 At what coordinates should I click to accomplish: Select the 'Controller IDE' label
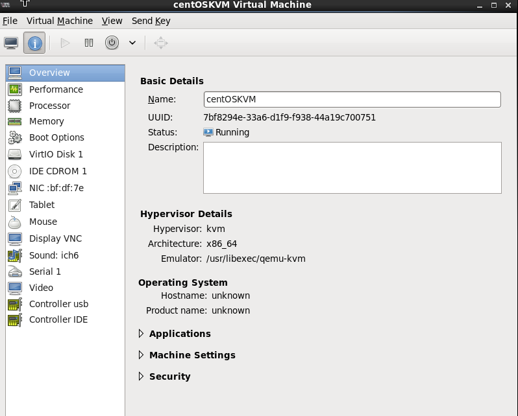click(58, 320)
